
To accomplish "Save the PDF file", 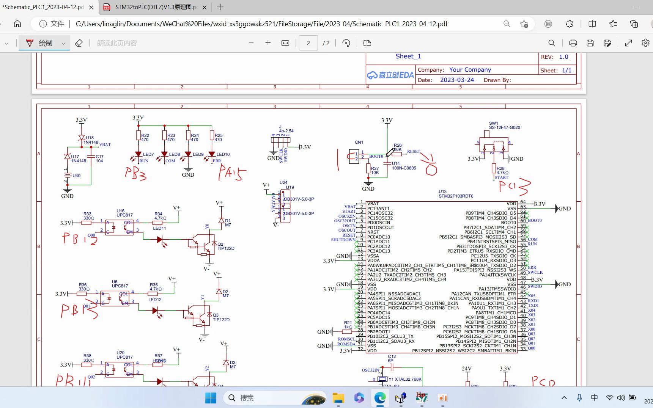I will click(590, 43).
